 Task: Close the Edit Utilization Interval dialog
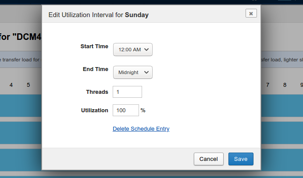point(251,14)
